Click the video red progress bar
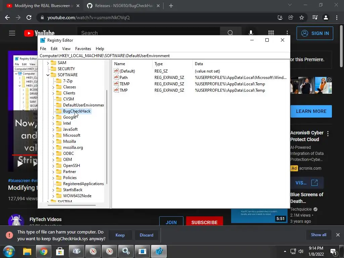This screenshot has width=344, height=258. (x=25, y=155)
